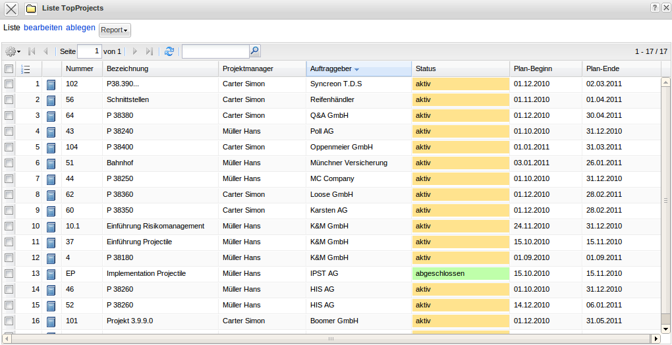Open document icon for project 102
672x345 pixels.
click(51, 84)
